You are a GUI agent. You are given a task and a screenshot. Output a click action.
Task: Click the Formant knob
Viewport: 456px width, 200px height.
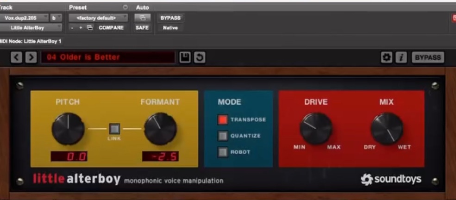tap(160, 129)
